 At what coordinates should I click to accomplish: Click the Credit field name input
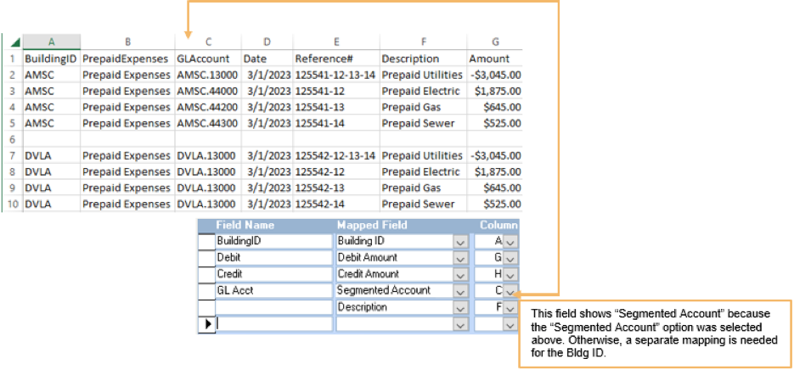coord(273,274)
